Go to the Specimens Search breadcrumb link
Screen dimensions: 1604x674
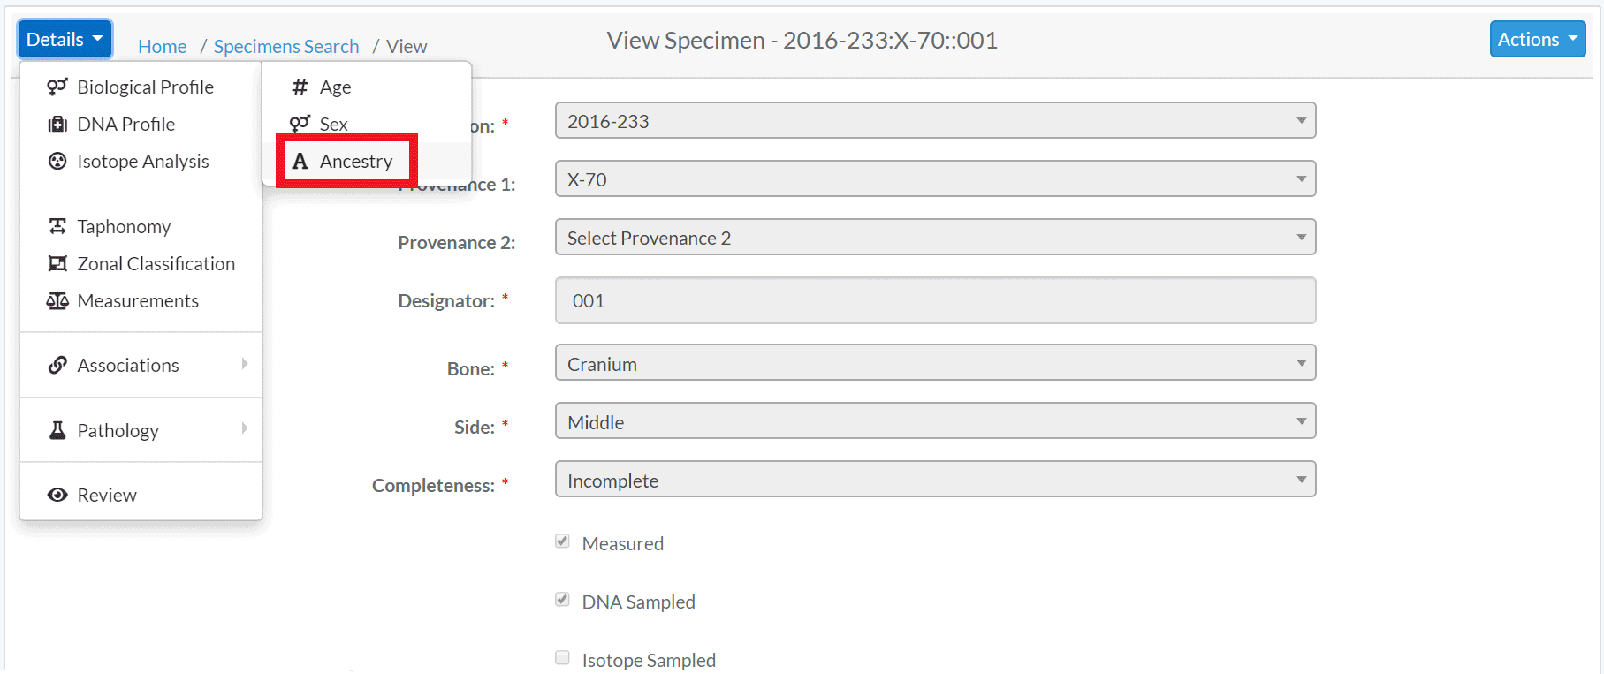coord(286,46)
